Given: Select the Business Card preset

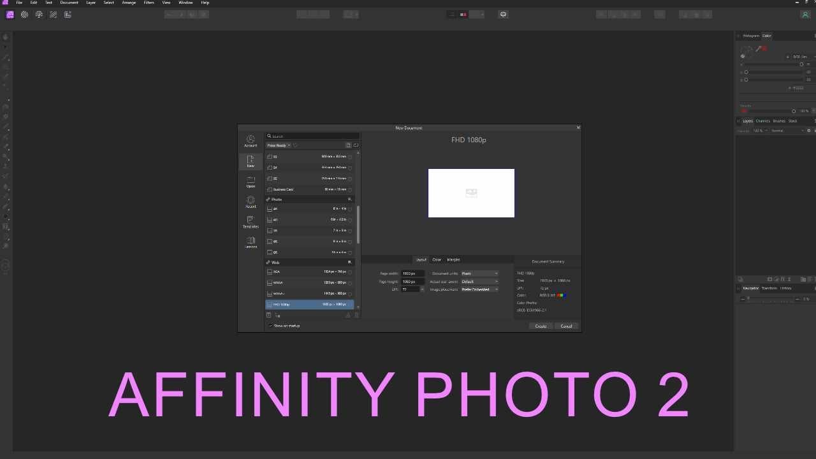Looking at the screenshot, I should pyautogui.click(x=310, y=190).
